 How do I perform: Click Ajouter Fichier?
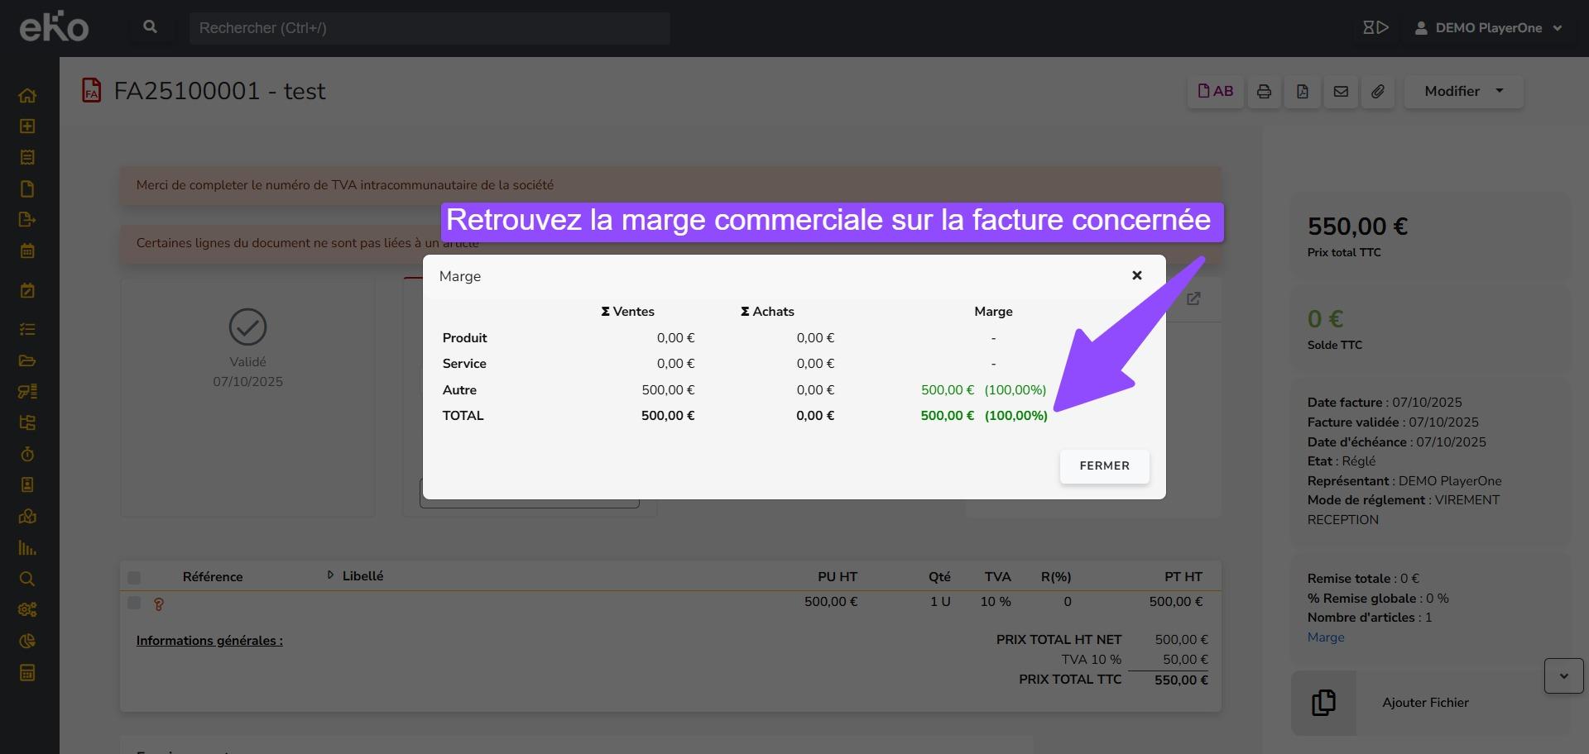coord(1425,703)
